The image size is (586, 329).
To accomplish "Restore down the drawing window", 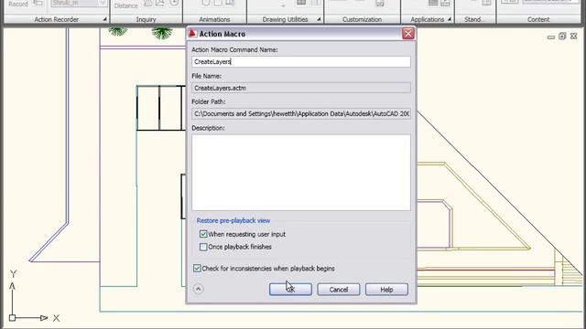I will pos(562,37).
